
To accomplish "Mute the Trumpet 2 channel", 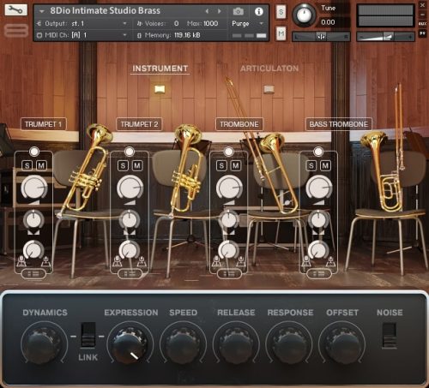I will click(137, 165).
